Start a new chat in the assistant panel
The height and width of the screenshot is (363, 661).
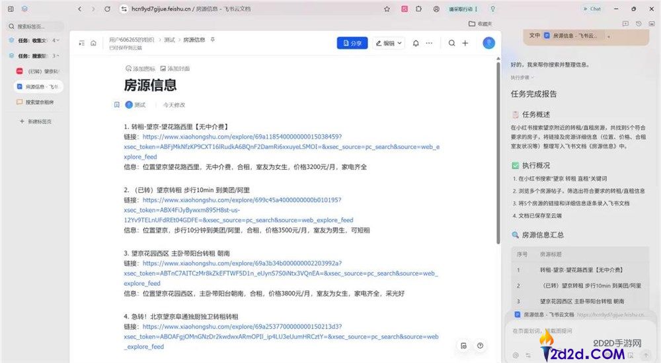625,24
